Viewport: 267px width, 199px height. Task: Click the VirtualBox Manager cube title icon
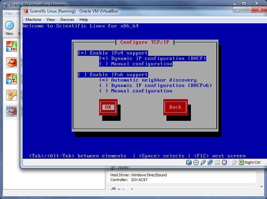[5, 5]
